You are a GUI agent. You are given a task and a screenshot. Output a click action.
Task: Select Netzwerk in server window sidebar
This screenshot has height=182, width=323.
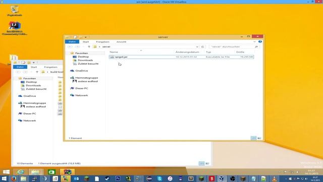(x=81, y=96)
